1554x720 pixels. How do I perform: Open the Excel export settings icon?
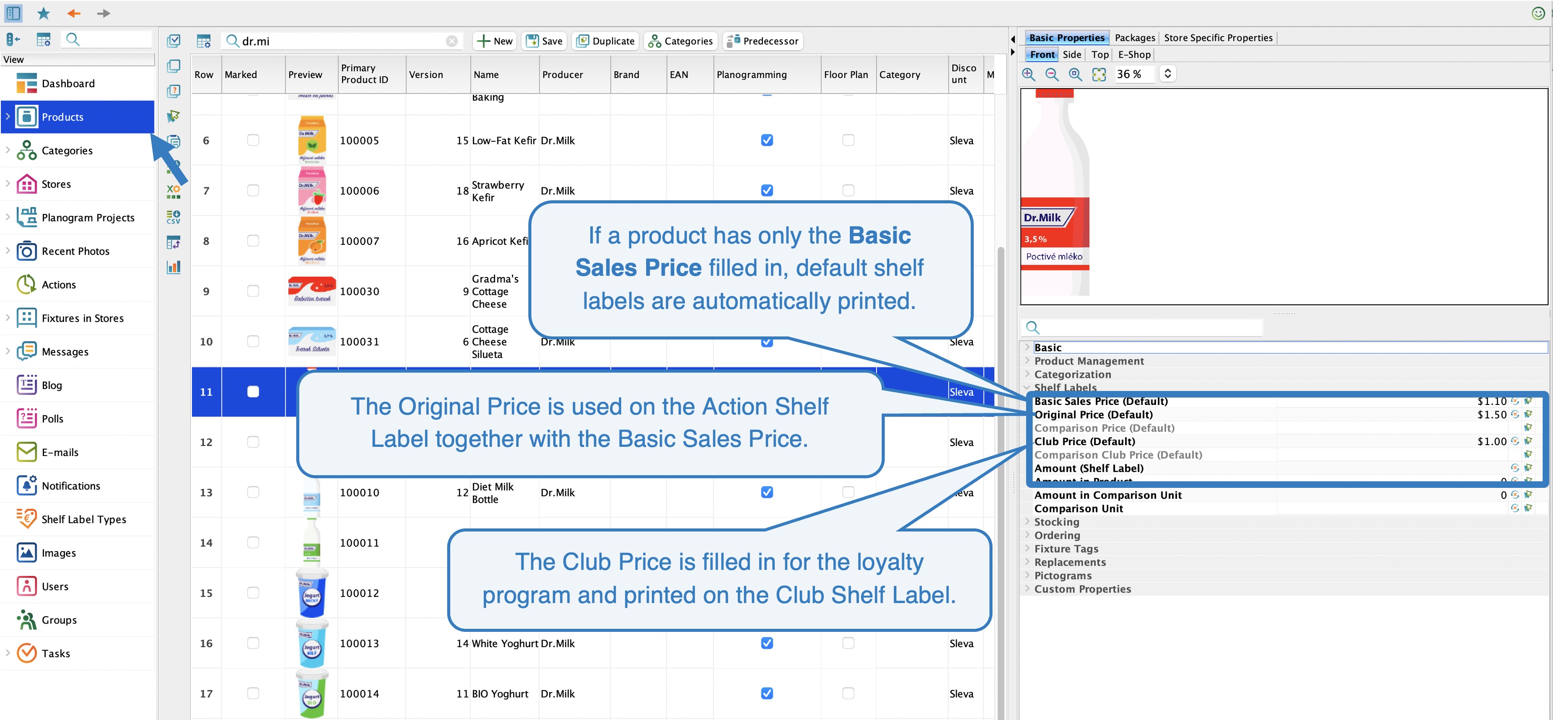(174, 192)
